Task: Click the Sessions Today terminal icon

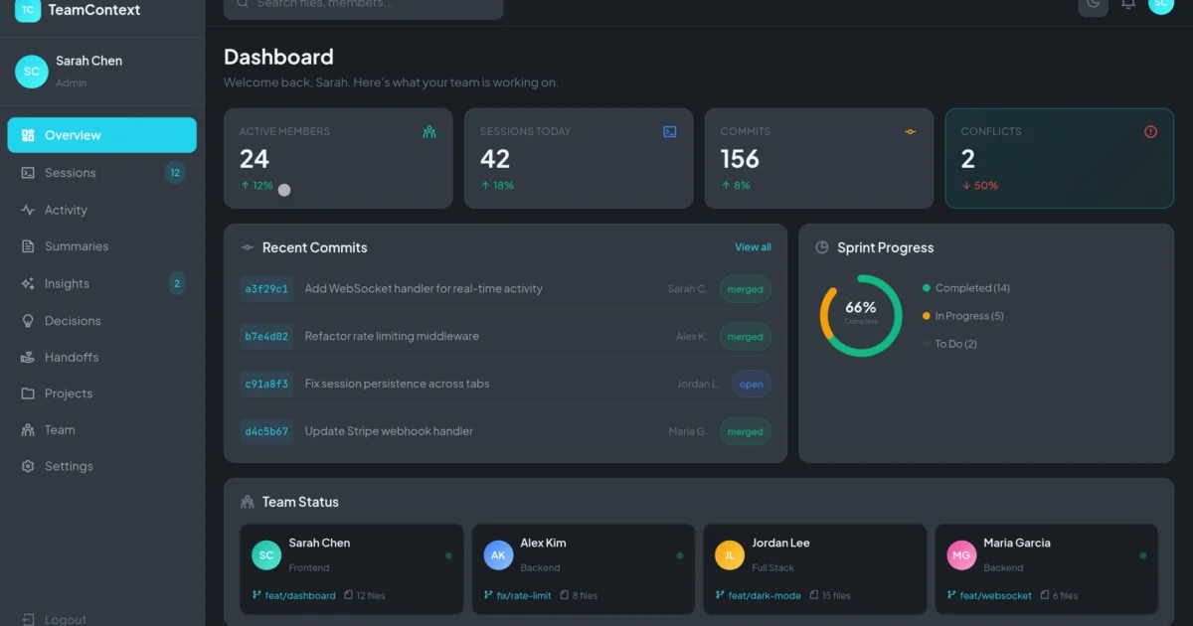Action: click(670, 131)
